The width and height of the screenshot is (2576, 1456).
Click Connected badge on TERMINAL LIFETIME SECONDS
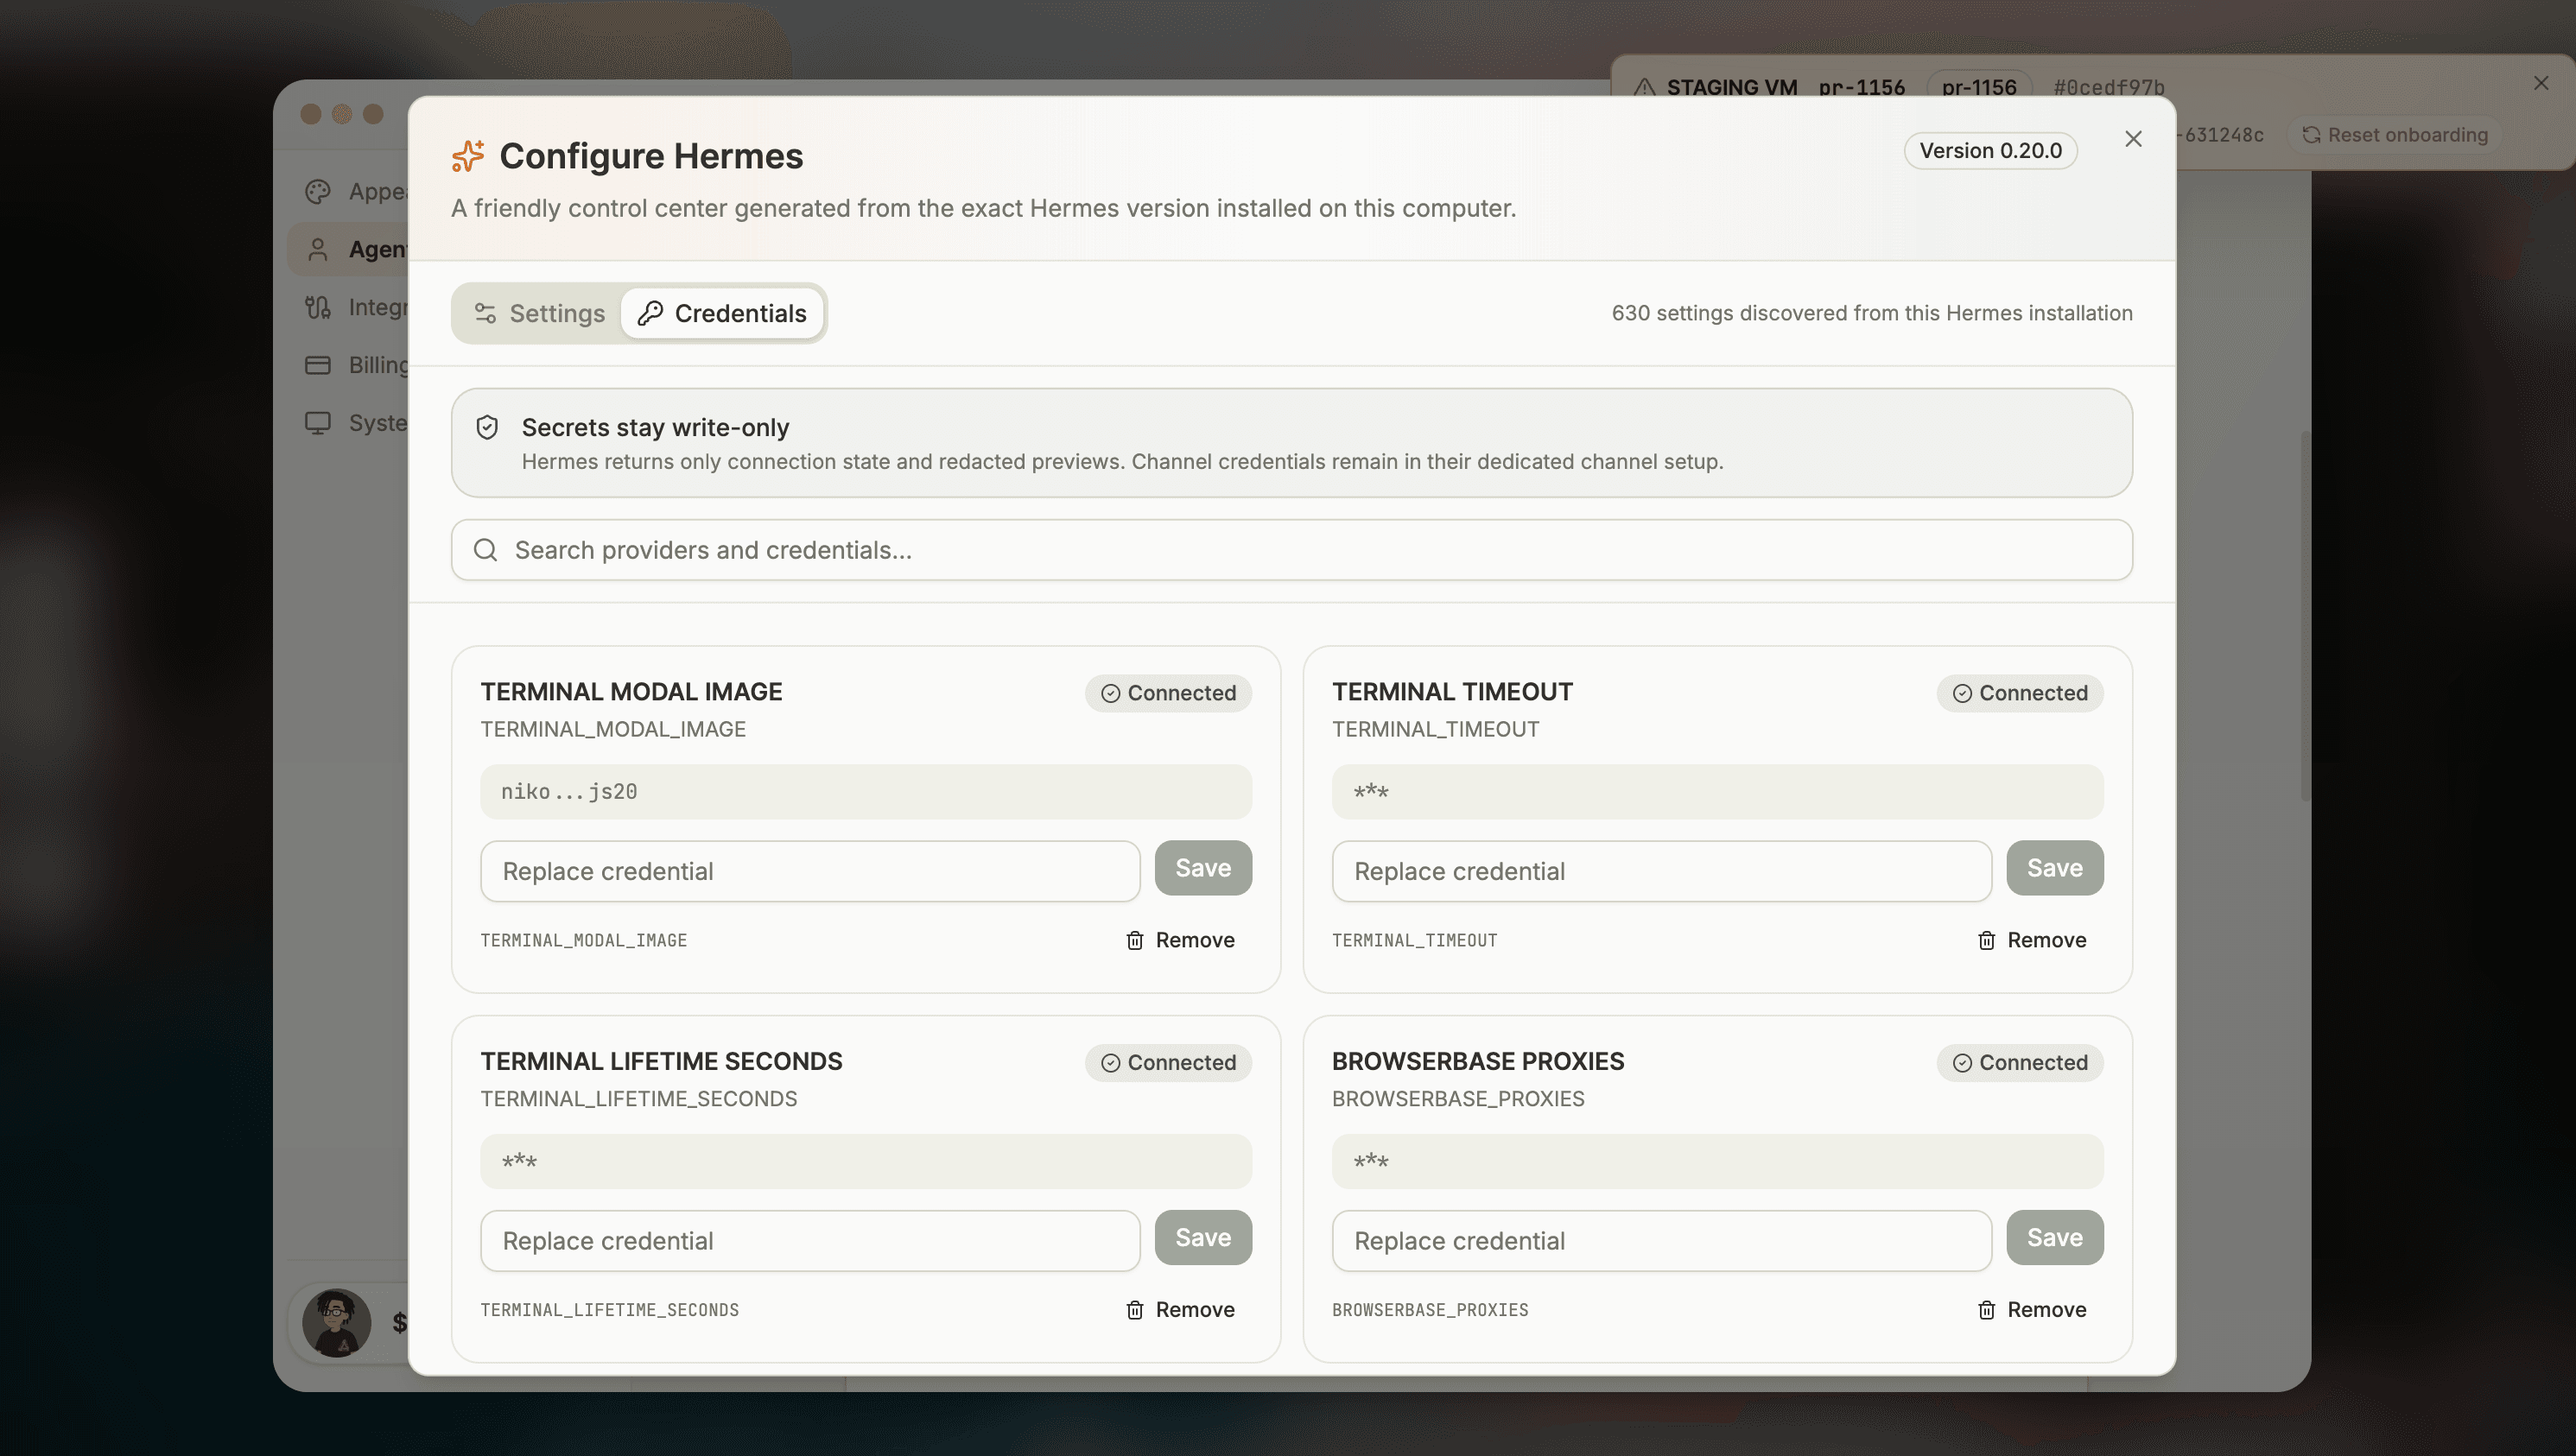click(x=1168, y=1063)
